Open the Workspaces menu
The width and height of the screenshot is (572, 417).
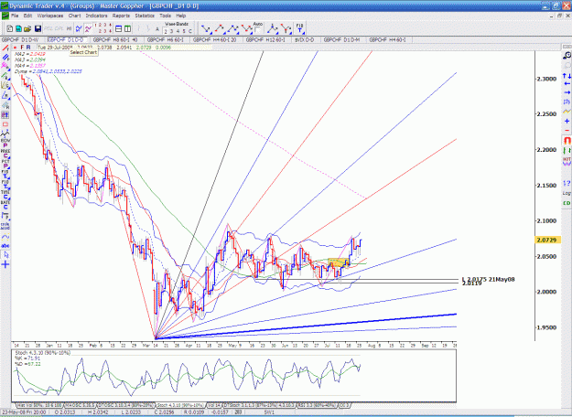coord(50,16)
